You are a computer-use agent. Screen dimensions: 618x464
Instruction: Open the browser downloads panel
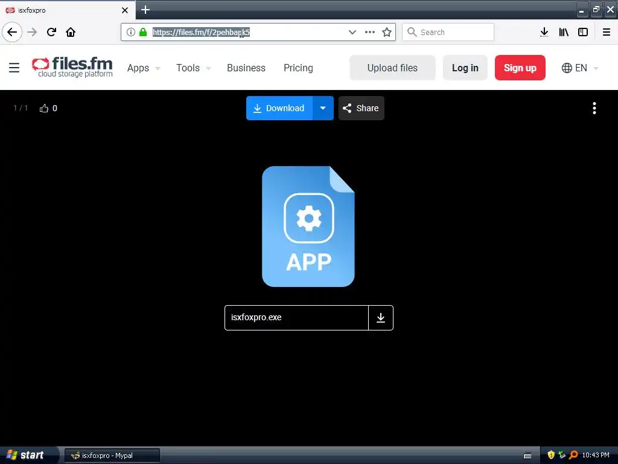click(x=544, y=32)
